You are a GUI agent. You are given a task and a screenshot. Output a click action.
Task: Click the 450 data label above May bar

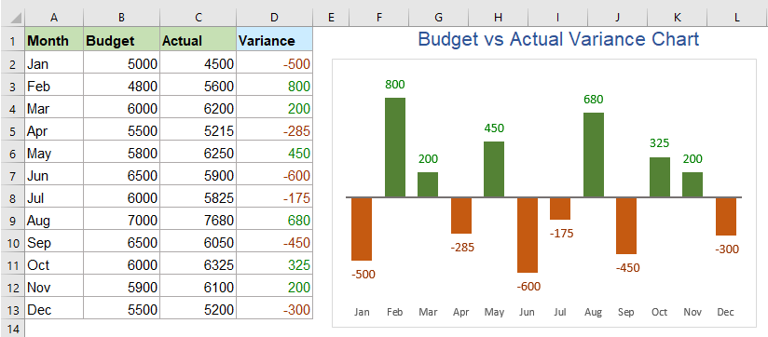click(494, 128)
